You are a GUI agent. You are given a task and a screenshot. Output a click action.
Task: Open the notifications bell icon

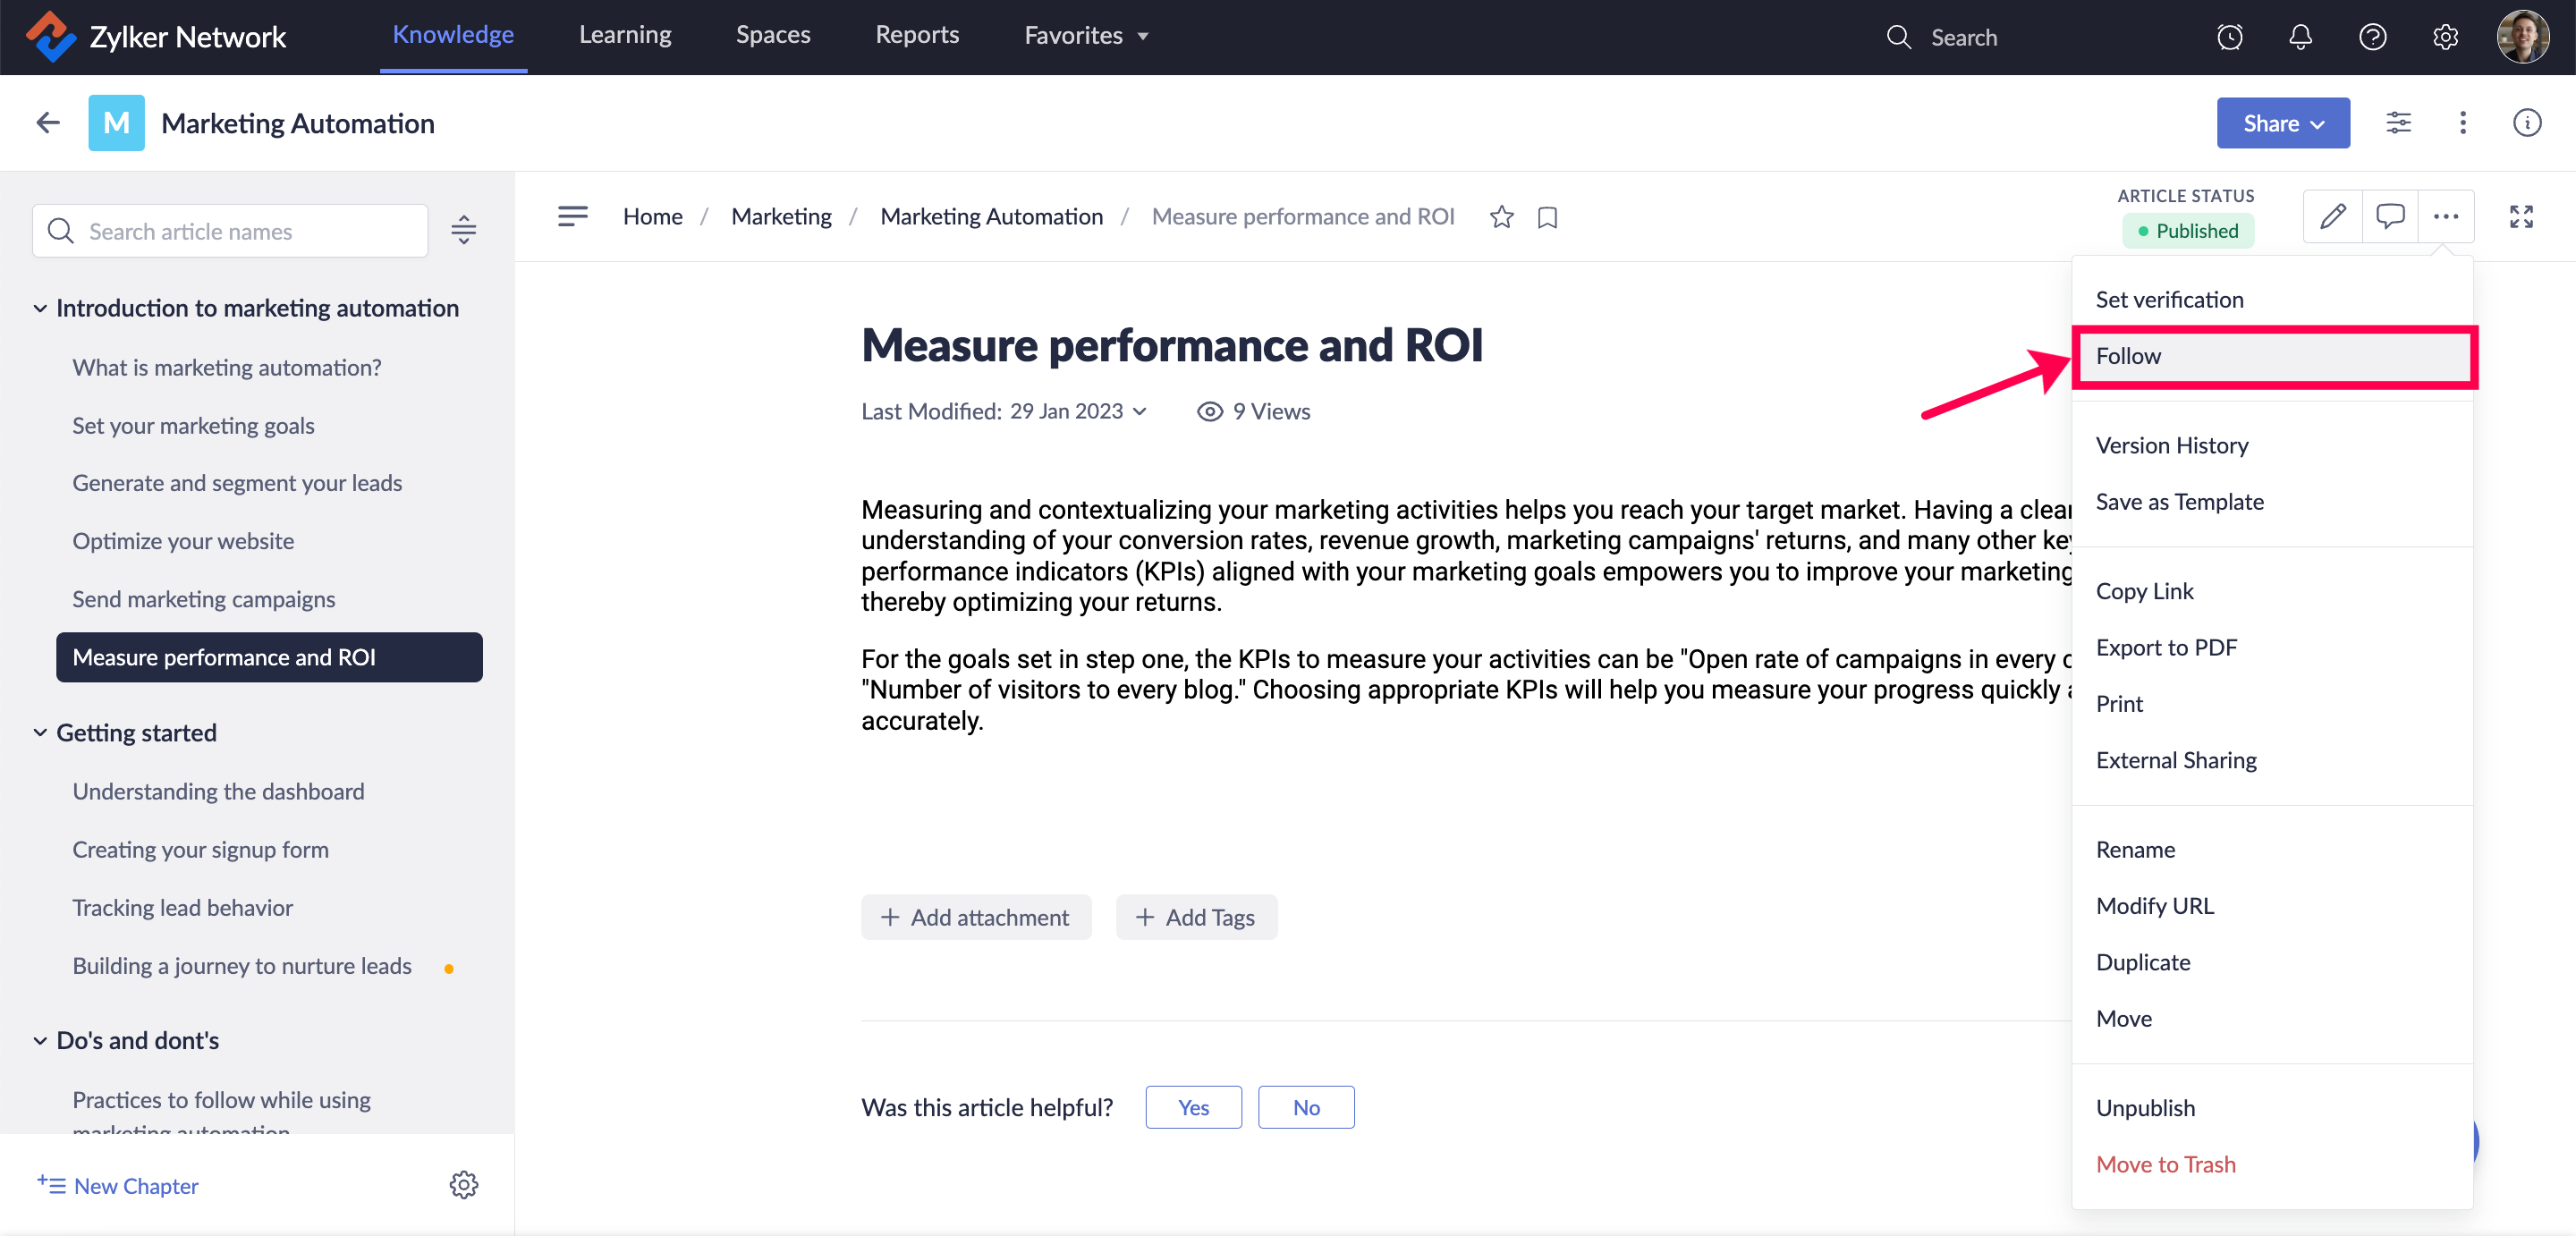[x=2300, y=37]
